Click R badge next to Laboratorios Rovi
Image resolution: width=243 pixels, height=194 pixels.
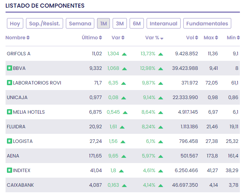tap(9, 83)
